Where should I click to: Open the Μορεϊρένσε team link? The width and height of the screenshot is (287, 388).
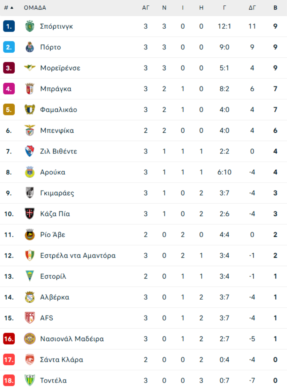click(x=60, y=68)
